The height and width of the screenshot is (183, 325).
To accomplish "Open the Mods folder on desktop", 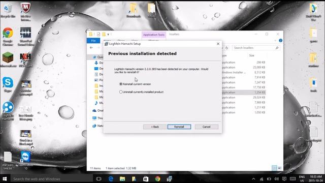I will [x=151, y=11].
